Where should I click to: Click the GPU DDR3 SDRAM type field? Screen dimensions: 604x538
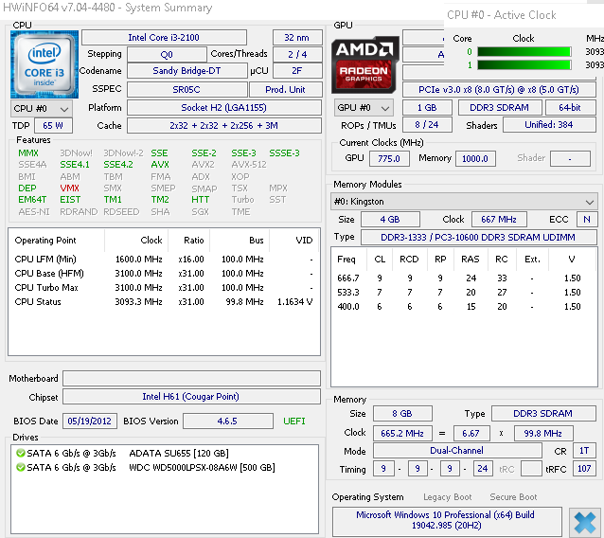(x=500, y=108)
